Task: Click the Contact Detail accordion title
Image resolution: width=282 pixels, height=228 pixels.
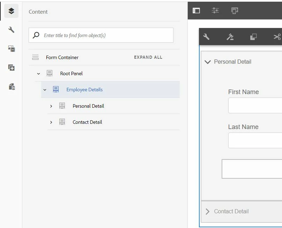Action: tap(231, 211)
